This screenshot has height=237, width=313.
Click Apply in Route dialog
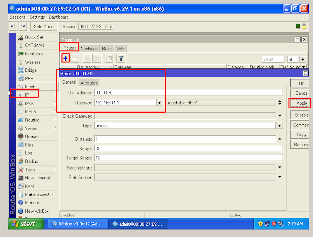click(x=300, y=103)
